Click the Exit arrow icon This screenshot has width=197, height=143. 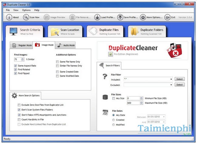click(168, 17)
